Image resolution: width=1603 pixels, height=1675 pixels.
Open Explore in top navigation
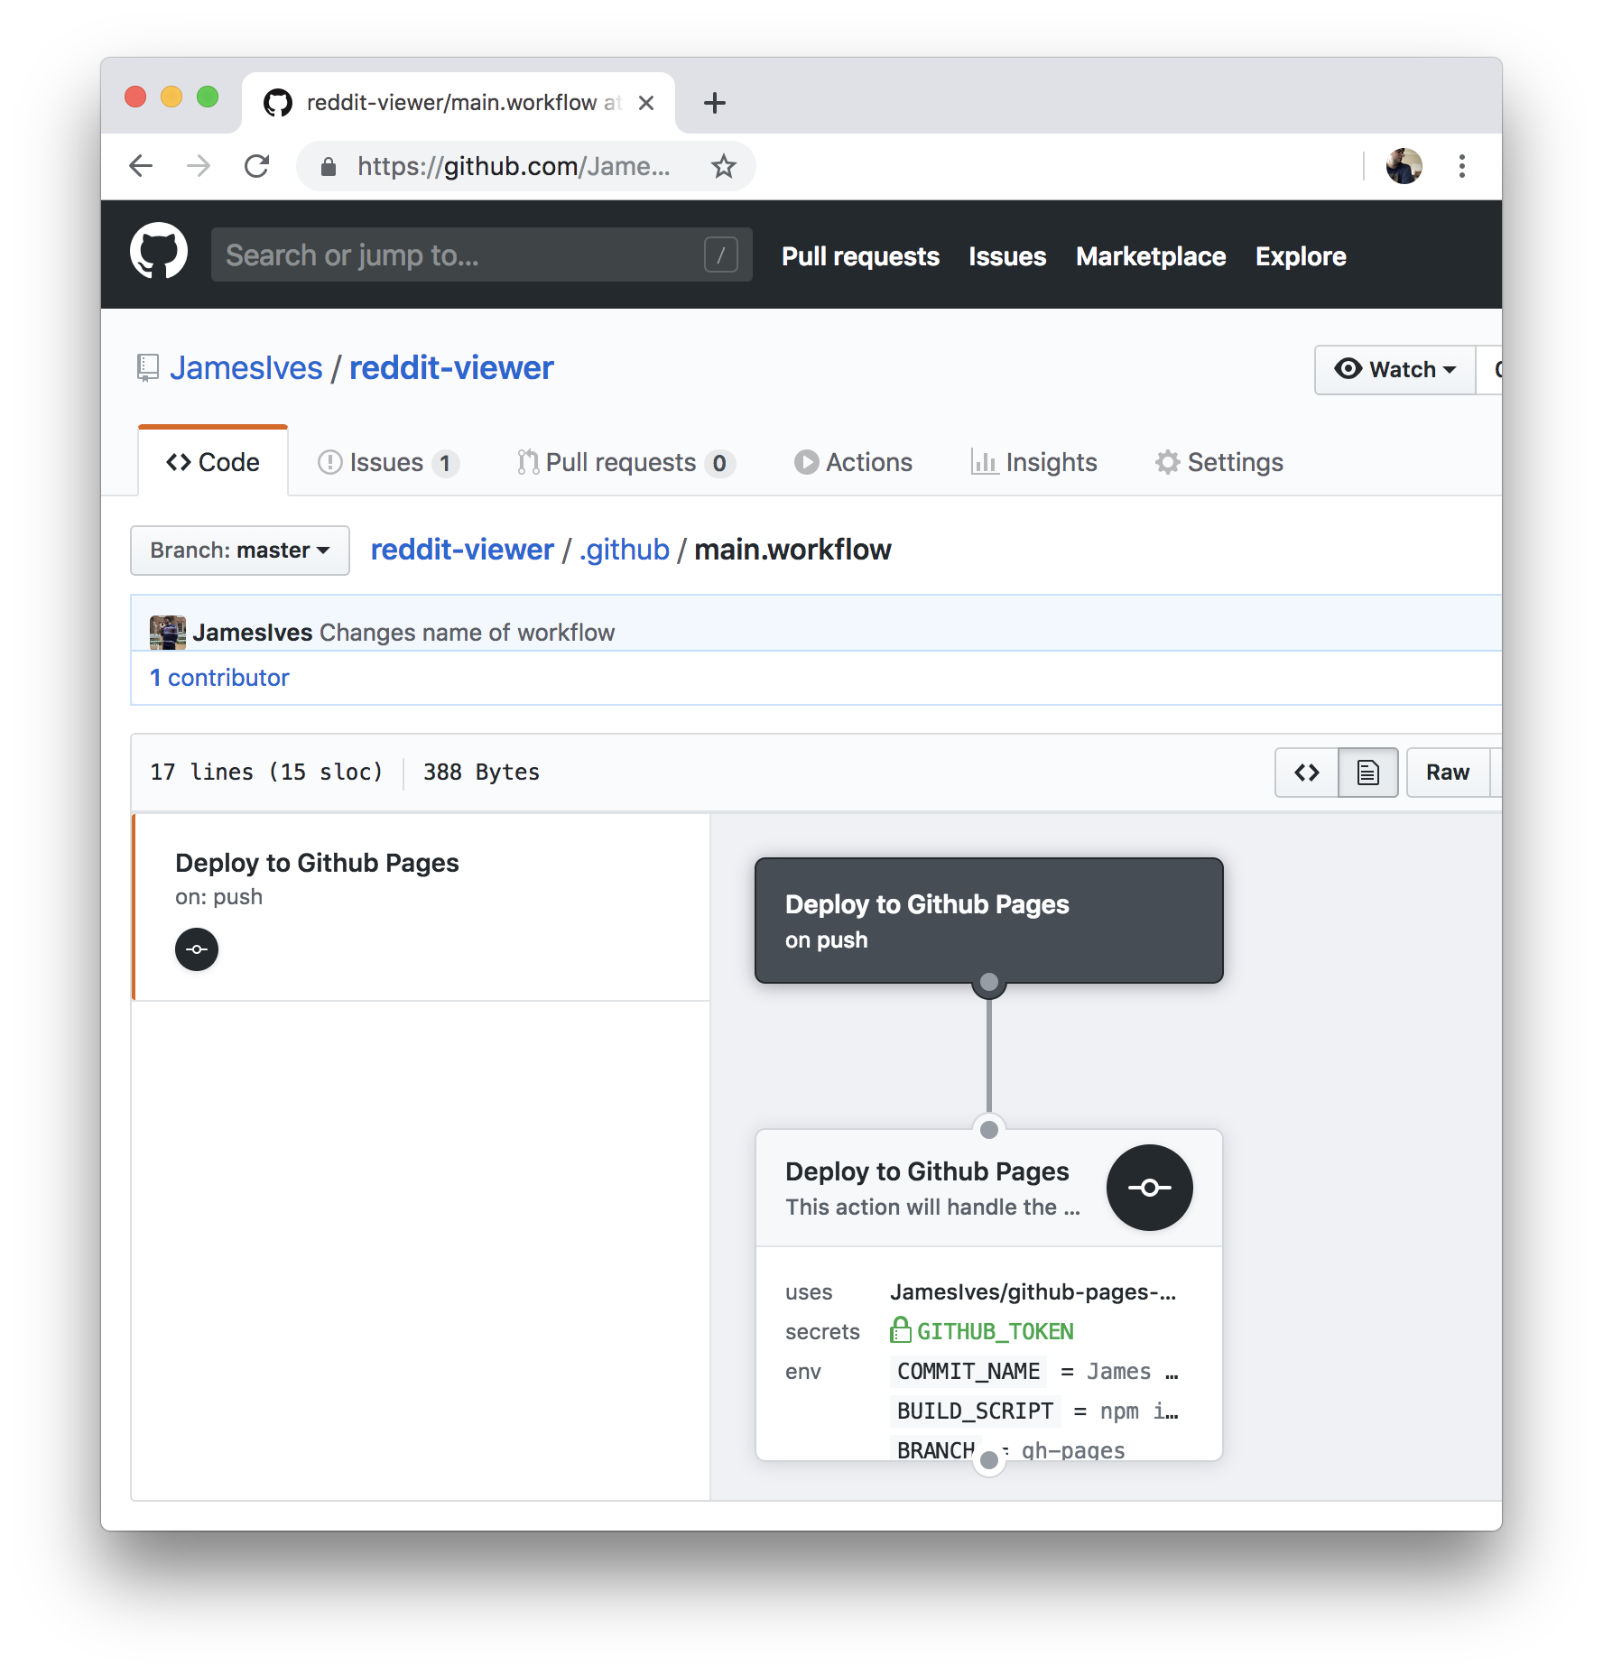[x=1301, y=256]
